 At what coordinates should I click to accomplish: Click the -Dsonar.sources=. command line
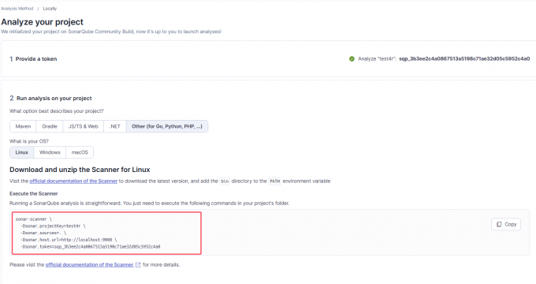click(43, 233)
